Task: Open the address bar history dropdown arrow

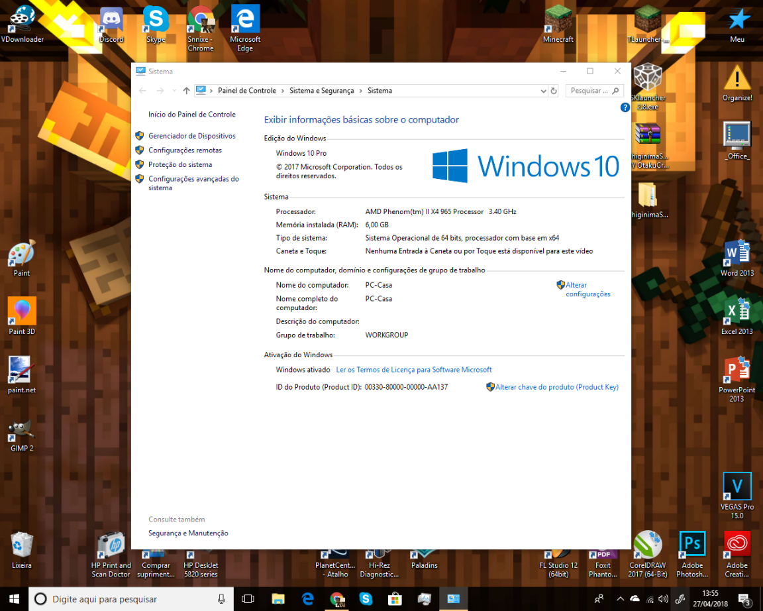Action: click(x=543, y=91)
